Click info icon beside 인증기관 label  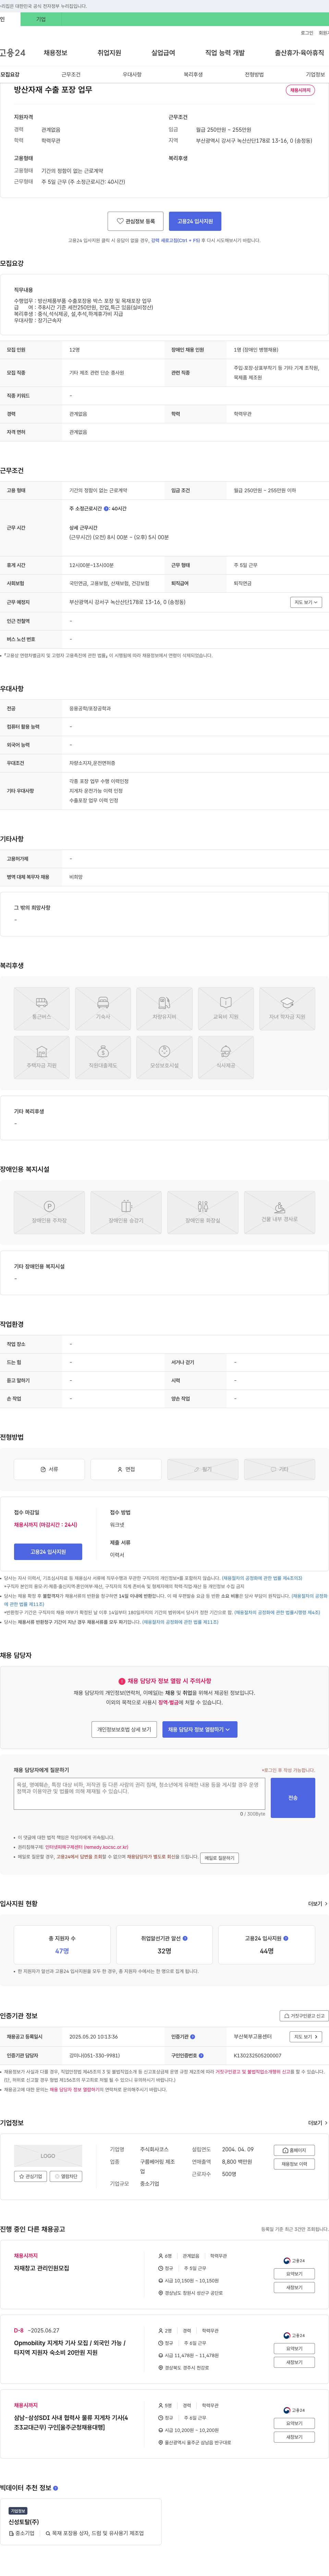pos(193,2036)
